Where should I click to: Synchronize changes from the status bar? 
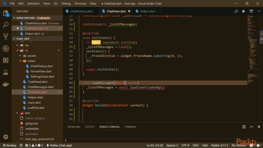[21, 145]
